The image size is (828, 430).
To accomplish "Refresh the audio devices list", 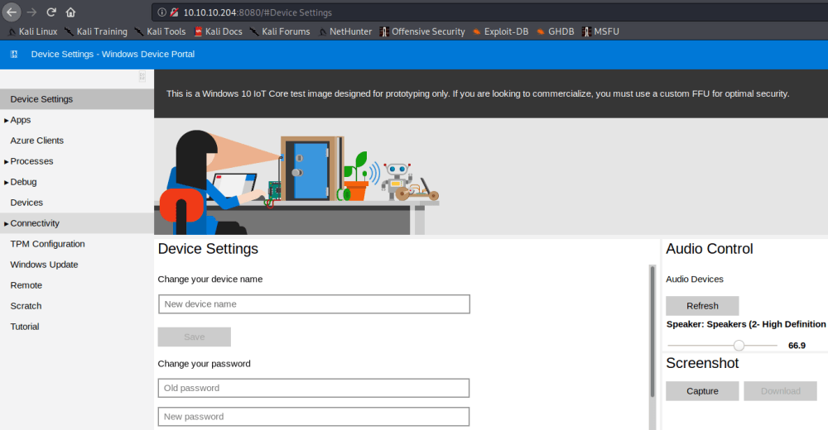I will (702, 305).
